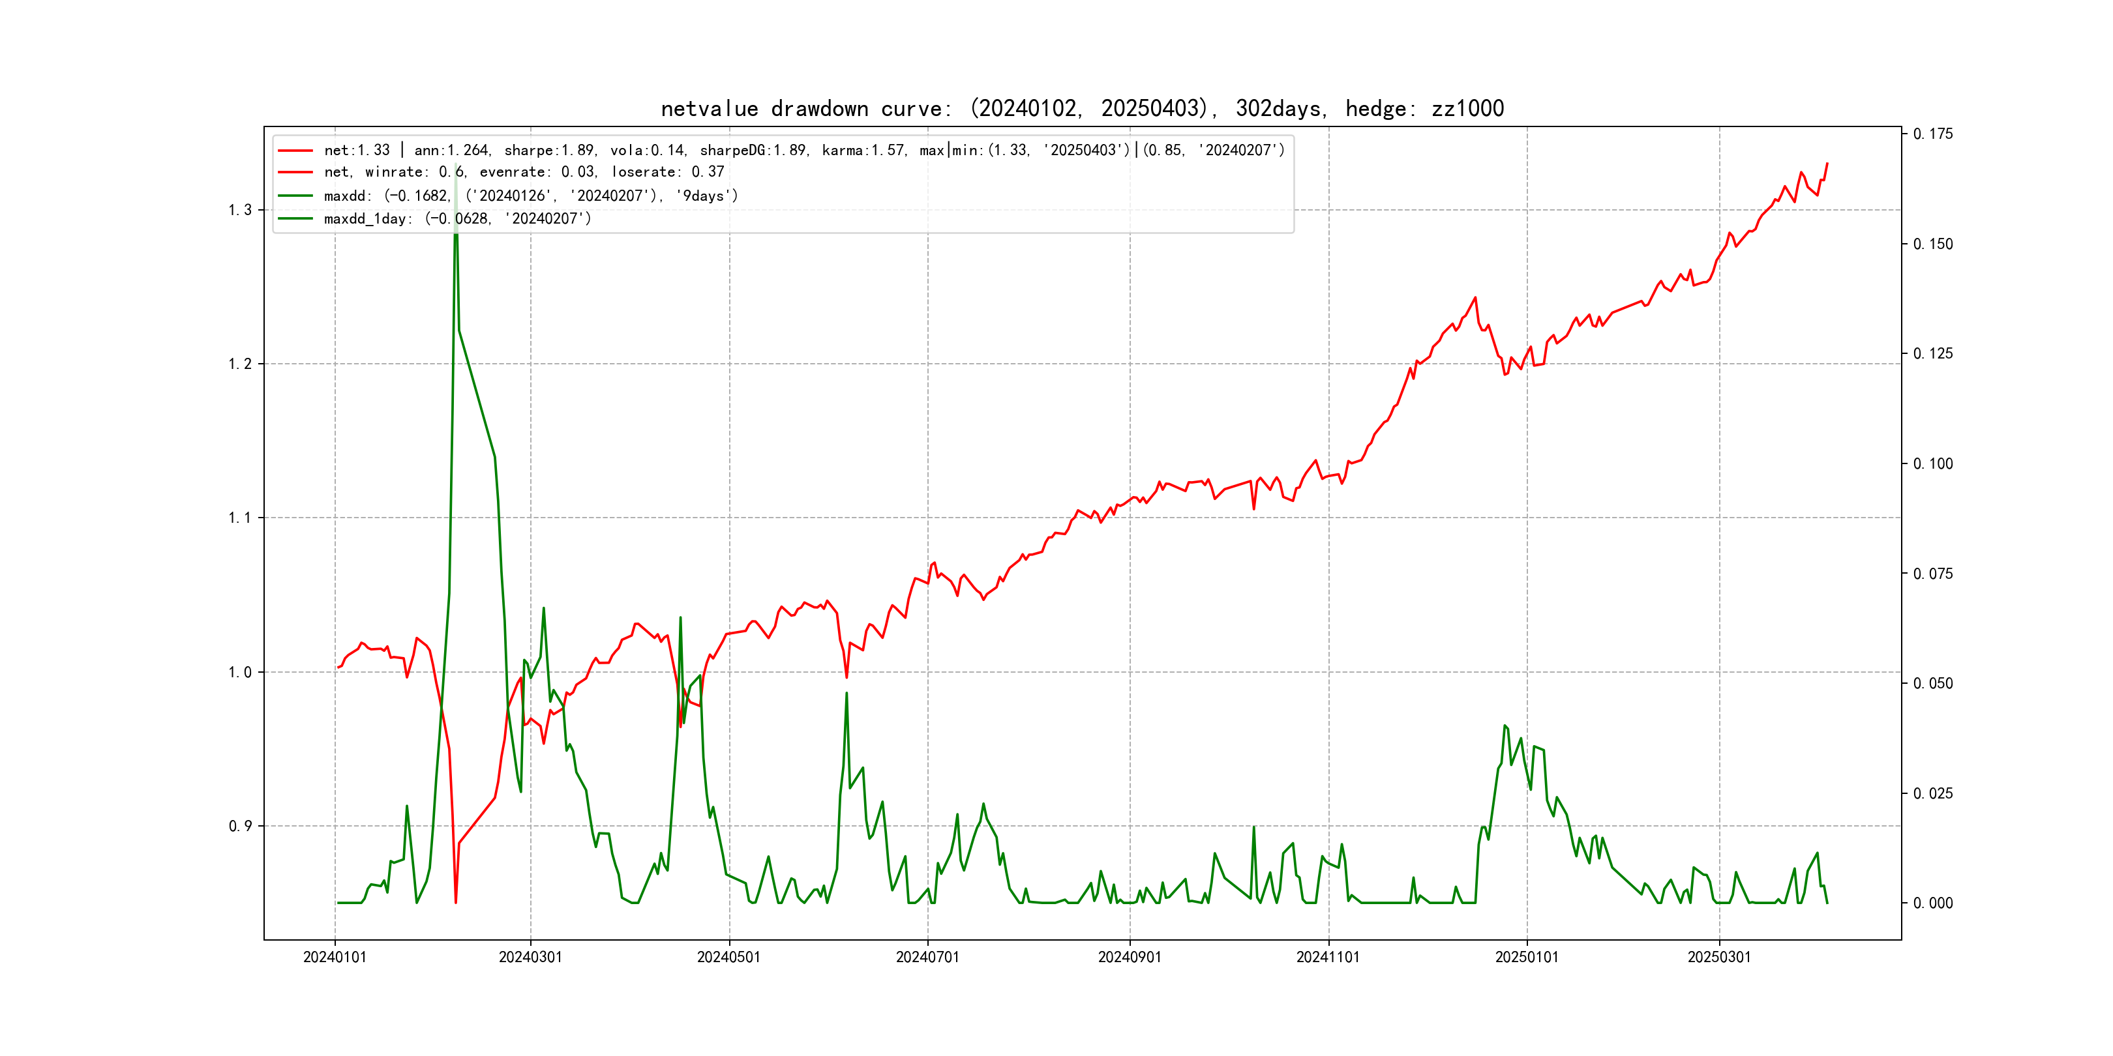The height and width of the screenshot is (1056, 2113).
Task: Click the 20240301 x-axis date label
Action: [531, 958]
